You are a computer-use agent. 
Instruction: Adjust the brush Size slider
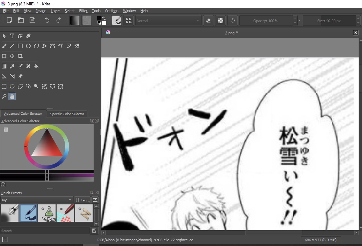point(329,21)
